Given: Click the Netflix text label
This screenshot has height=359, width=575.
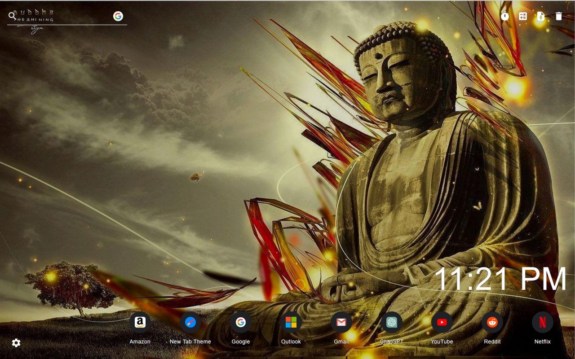Looking at the screenshot, I should (x=543, y=341).
